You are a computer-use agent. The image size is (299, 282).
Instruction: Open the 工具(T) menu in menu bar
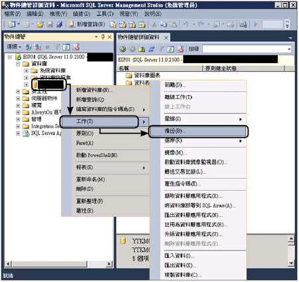[105, 14]
